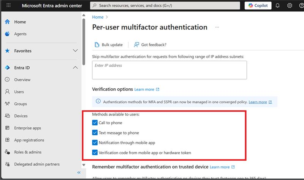Click the App registrations icon

click(x=7, y=140)
